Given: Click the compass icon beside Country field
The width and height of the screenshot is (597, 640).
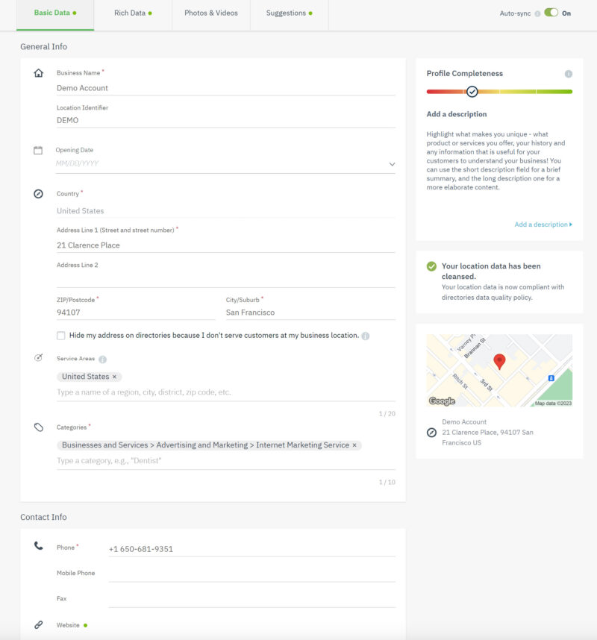Looking at the screenshot, I should 39,194.
